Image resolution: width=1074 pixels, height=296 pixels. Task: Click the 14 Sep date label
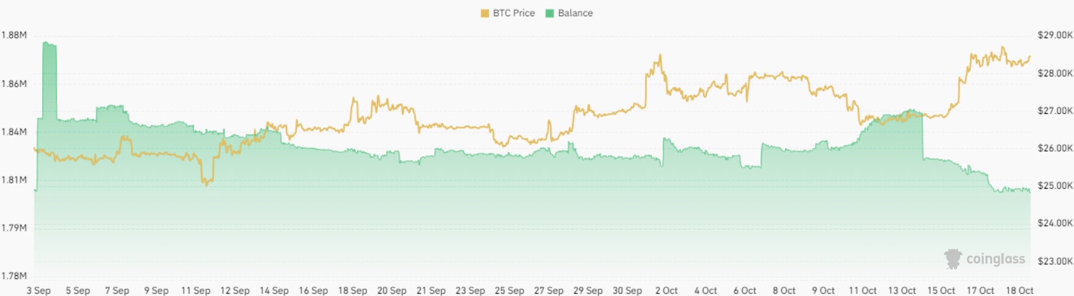pyautogui.click(x=274, y=290)
